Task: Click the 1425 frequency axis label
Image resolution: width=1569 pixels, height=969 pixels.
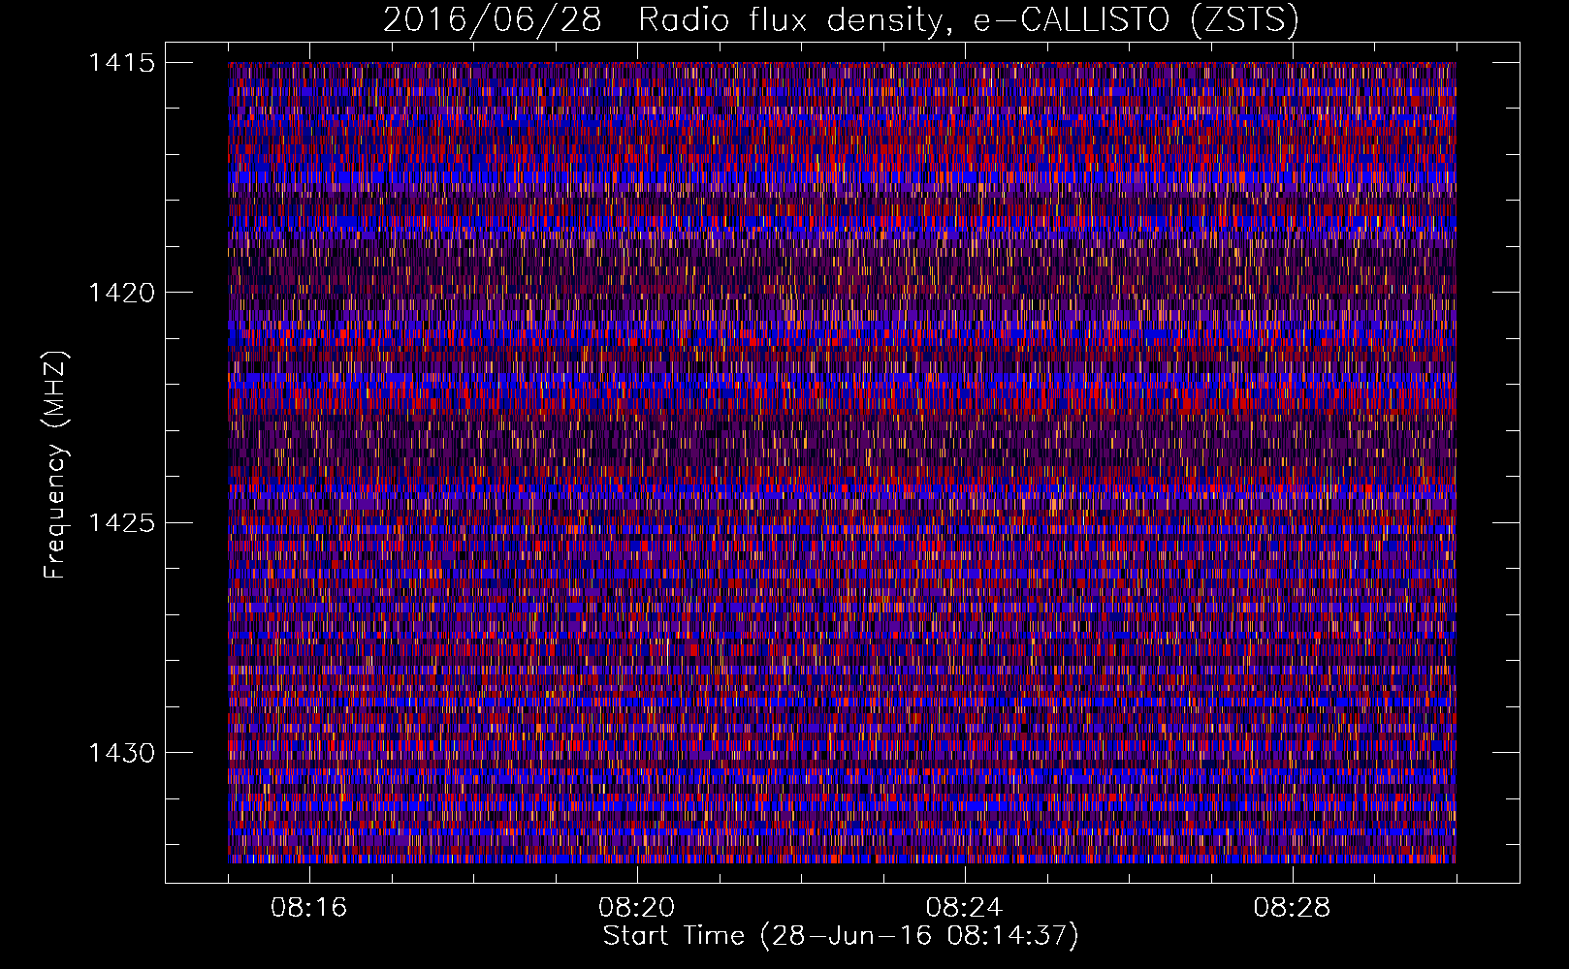Action: [x=121, y=523]
